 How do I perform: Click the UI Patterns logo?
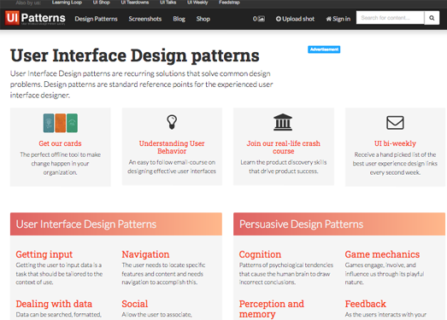click(x=35, y=18)
